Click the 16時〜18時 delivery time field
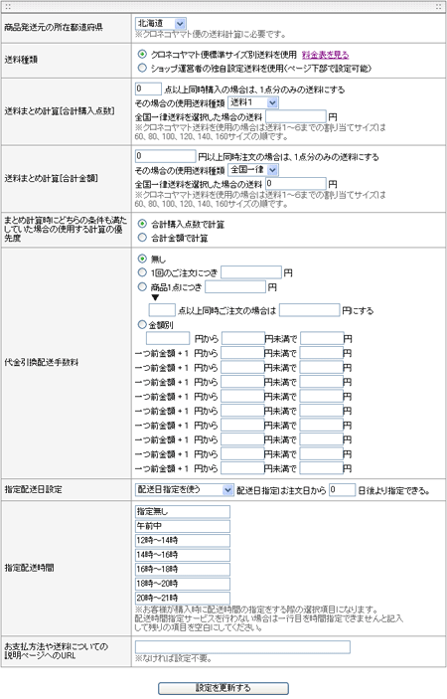447x699 pixels. click(183, 570)
